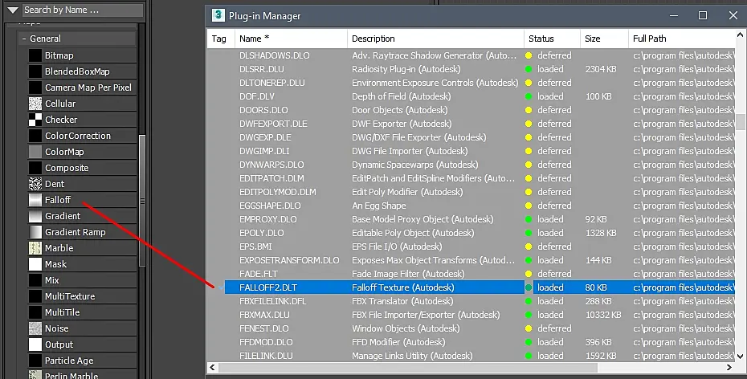Sort by the Full Path column header

coord(682,39)
